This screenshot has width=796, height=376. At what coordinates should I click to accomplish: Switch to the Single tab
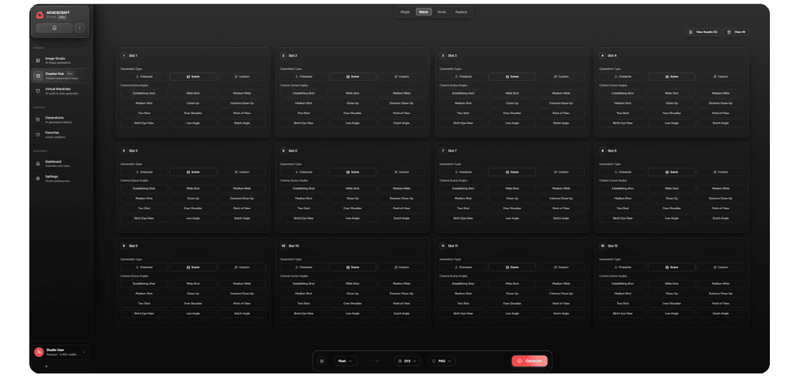(x=406, y=11)
